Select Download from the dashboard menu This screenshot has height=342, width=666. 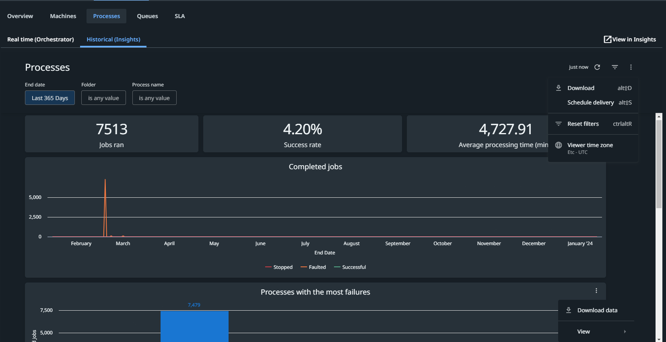[x=581, y=88]
